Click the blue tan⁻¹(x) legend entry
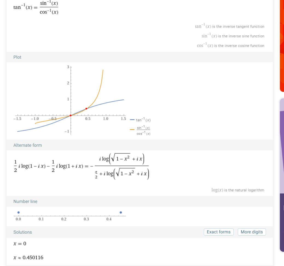Viewport: 284px width, 266px height. (x=140, y=120)
